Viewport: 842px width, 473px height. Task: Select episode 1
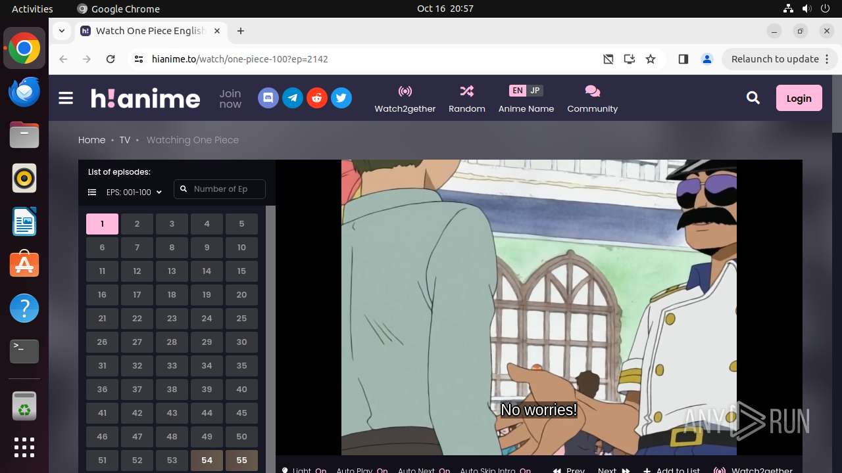[x=102, y=224]
